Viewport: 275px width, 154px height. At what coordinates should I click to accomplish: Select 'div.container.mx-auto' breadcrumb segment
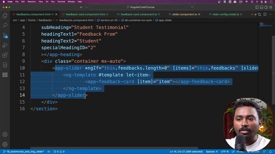tap(136, 20)
